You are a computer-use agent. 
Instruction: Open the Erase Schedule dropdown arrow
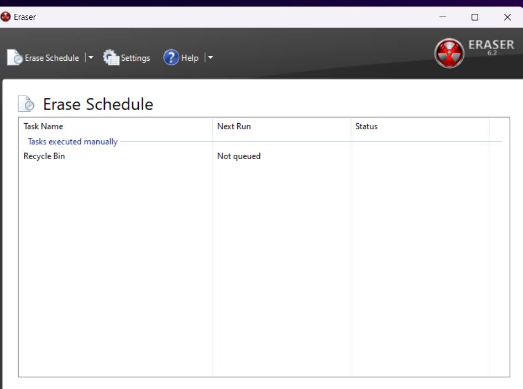pyautogui.click(x=90, y=57)
